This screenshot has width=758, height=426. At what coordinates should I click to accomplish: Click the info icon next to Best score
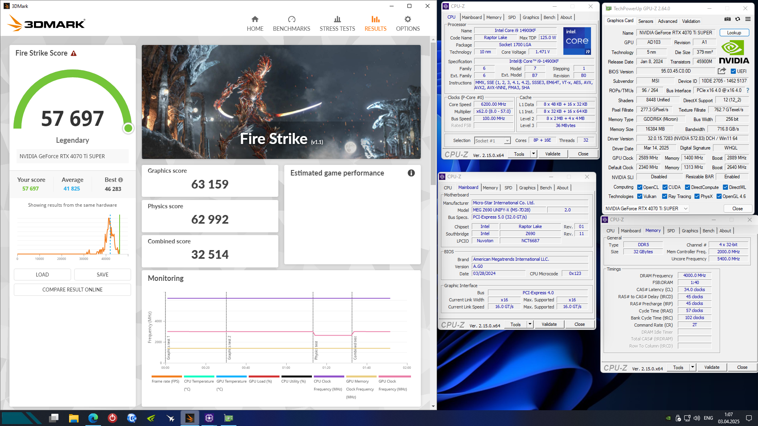coord(120,180)
